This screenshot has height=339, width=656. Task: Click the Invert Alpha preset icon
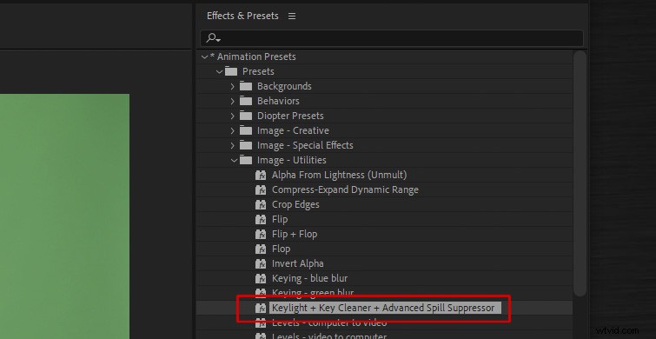point(261,263)
